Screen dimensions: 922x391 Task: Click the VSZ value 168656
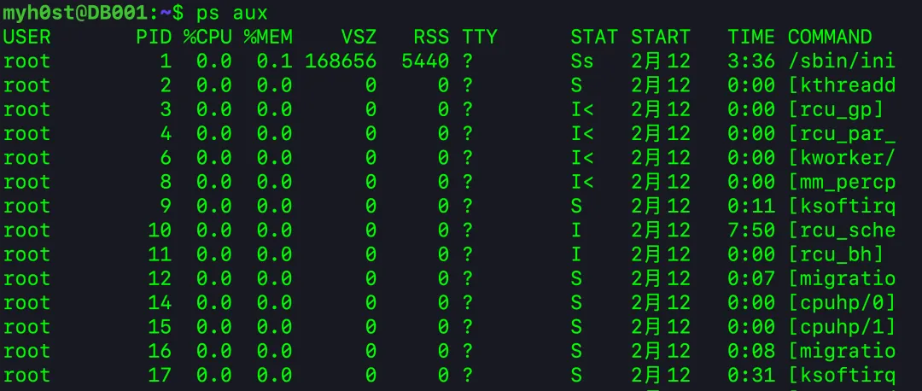coord(341,61)
